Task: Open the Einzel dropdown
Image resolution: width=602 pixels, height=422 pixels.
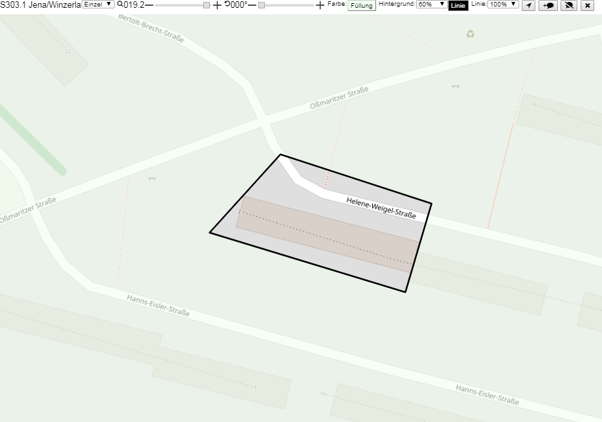Action: coord(98,5)
